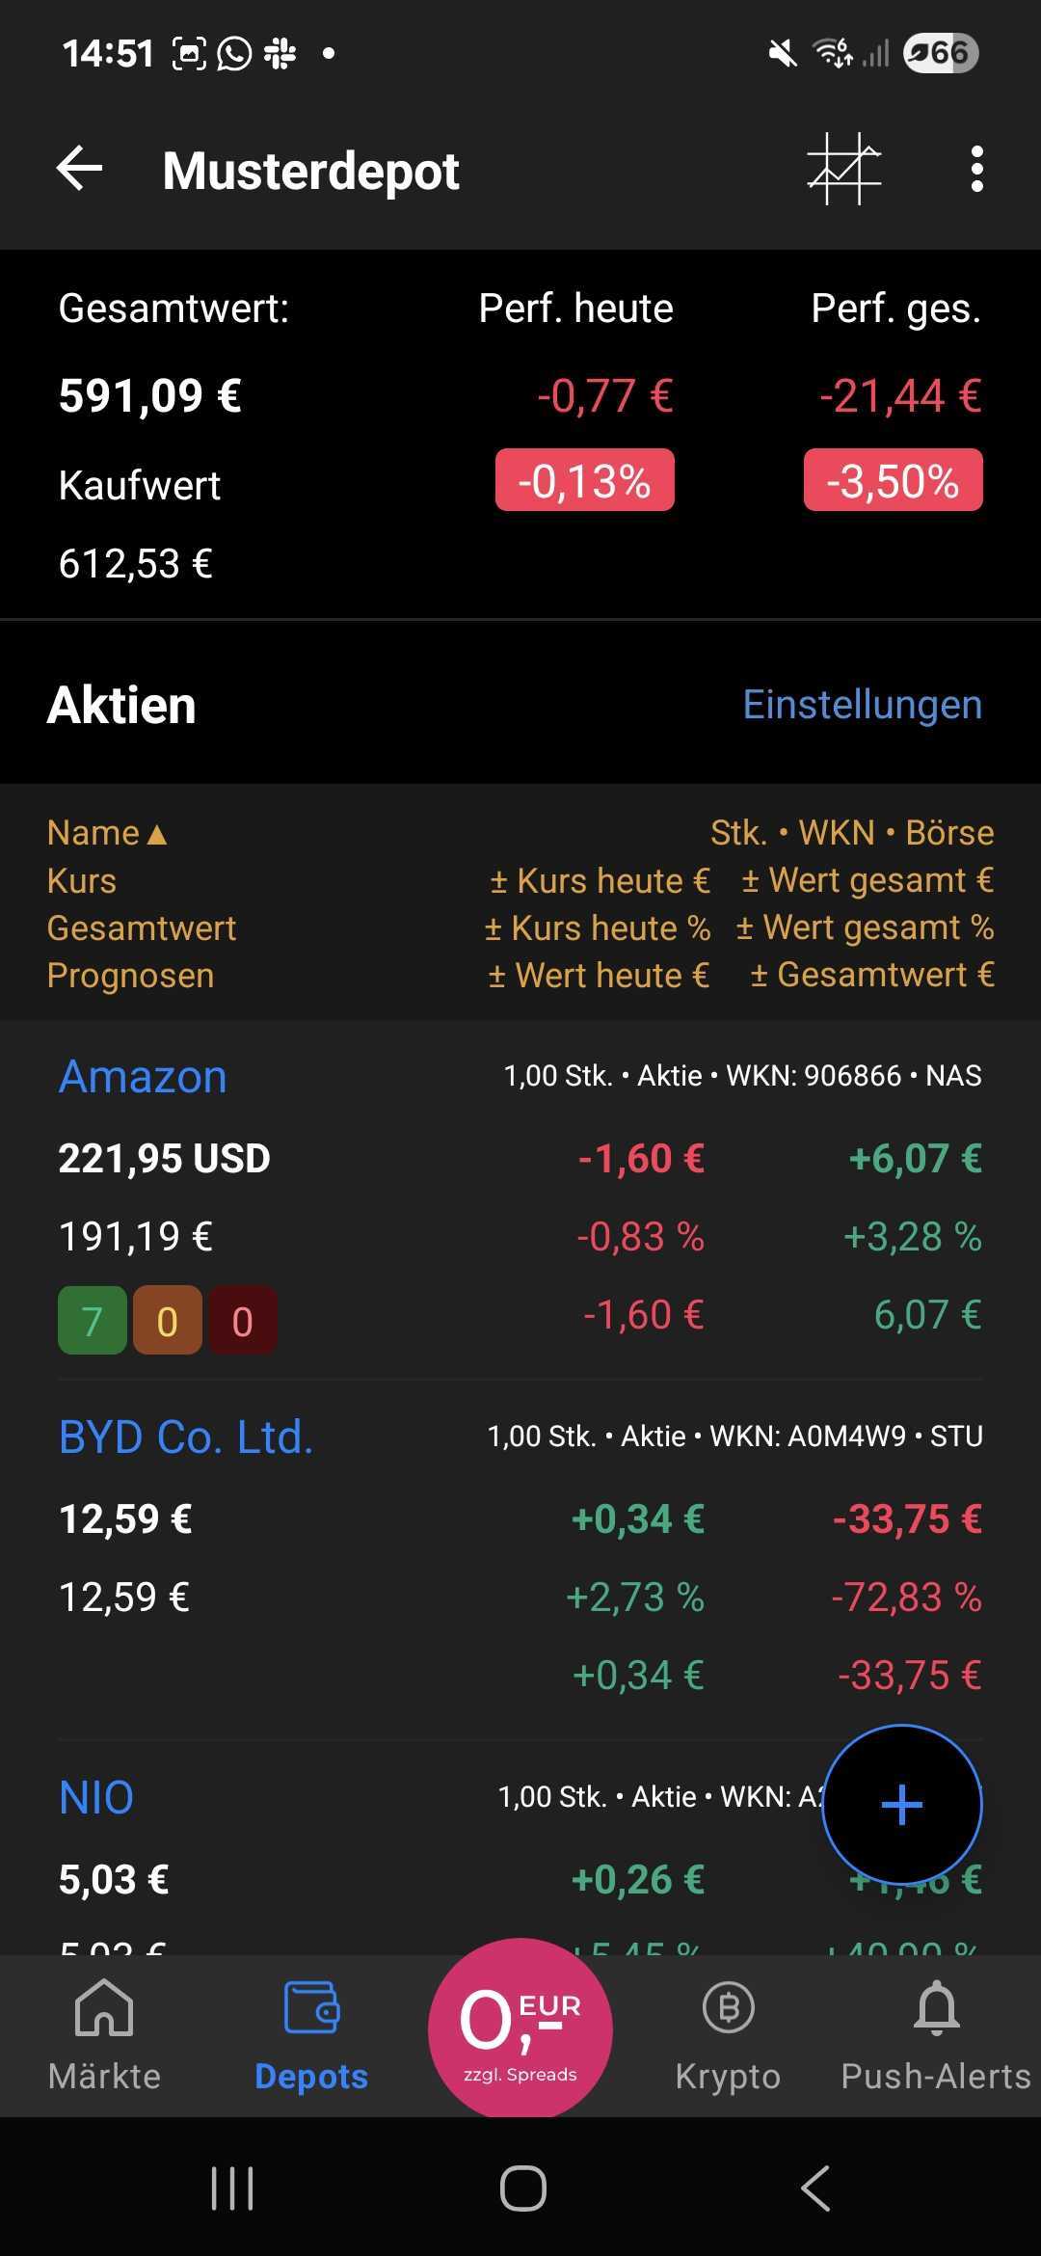Tap dark red sell forecast badge for Amazon
This screenshot has height=2256, width=1041.
coord(242,1321)
